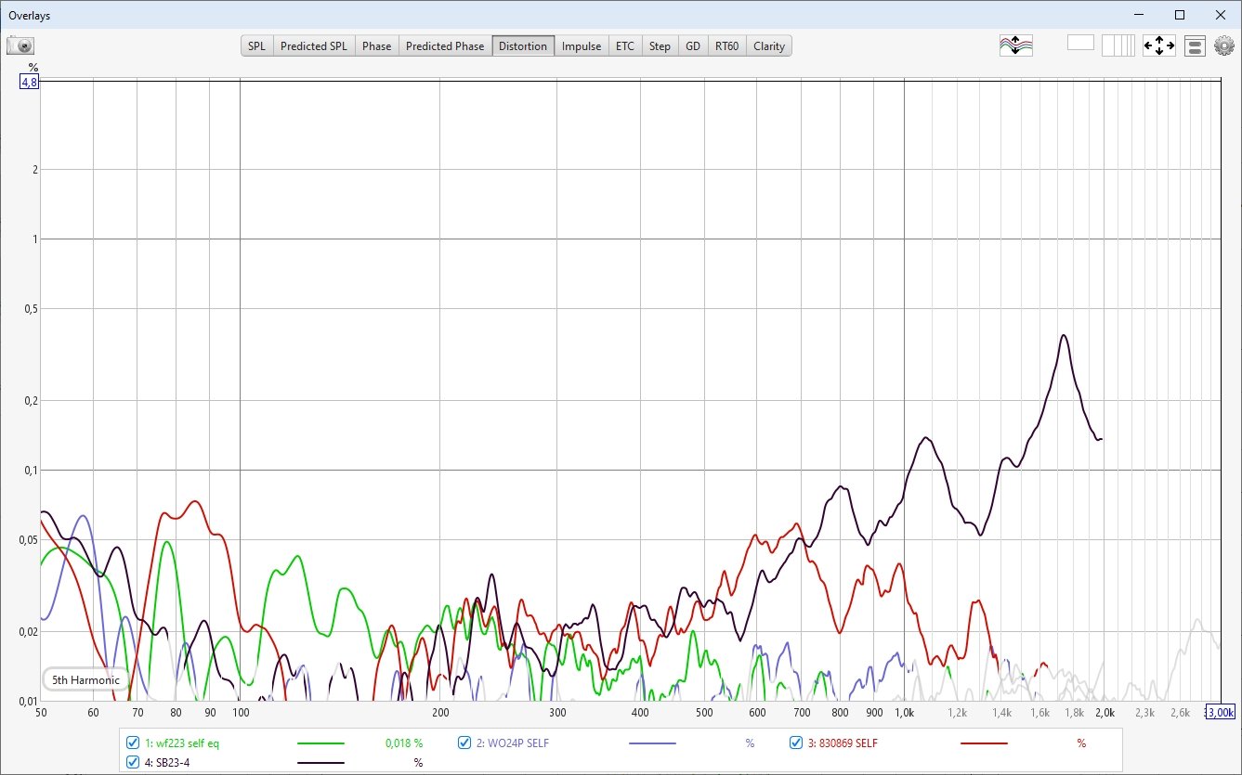
Task: Click the 3,00k frequency axis limit field
Action: pyautogui.click(x=1220, y=712)
